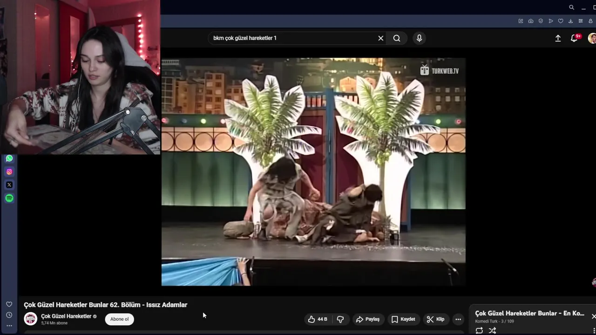The width and height of the screenshot is (596, 335).
Task: Open Instagram from the sidebar
Action: point(9,172)
